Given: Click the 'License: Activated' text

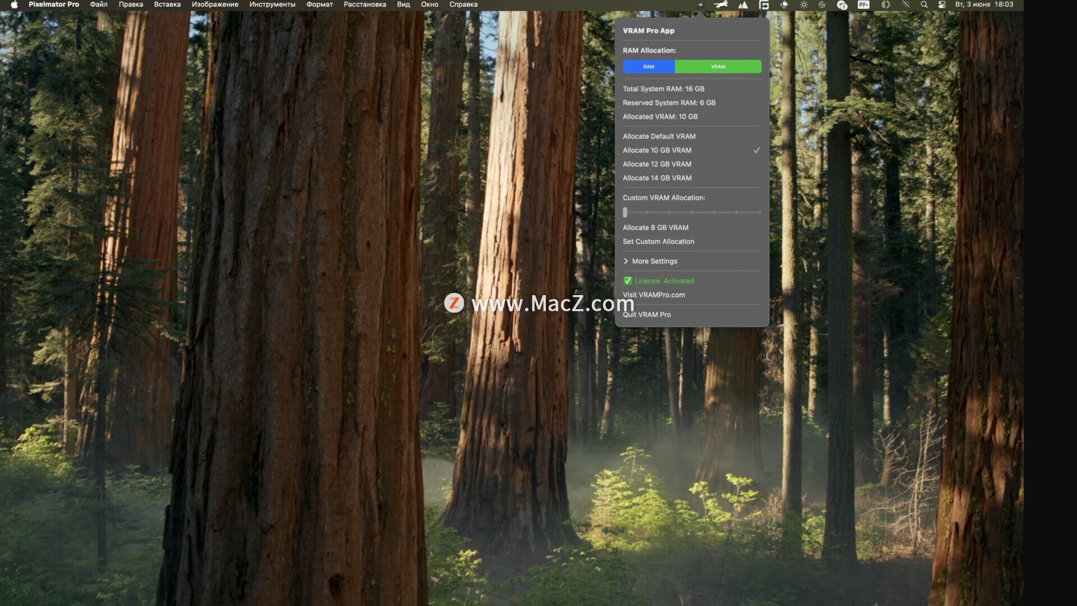Looking at the screenshot, I should pos(664,281).
